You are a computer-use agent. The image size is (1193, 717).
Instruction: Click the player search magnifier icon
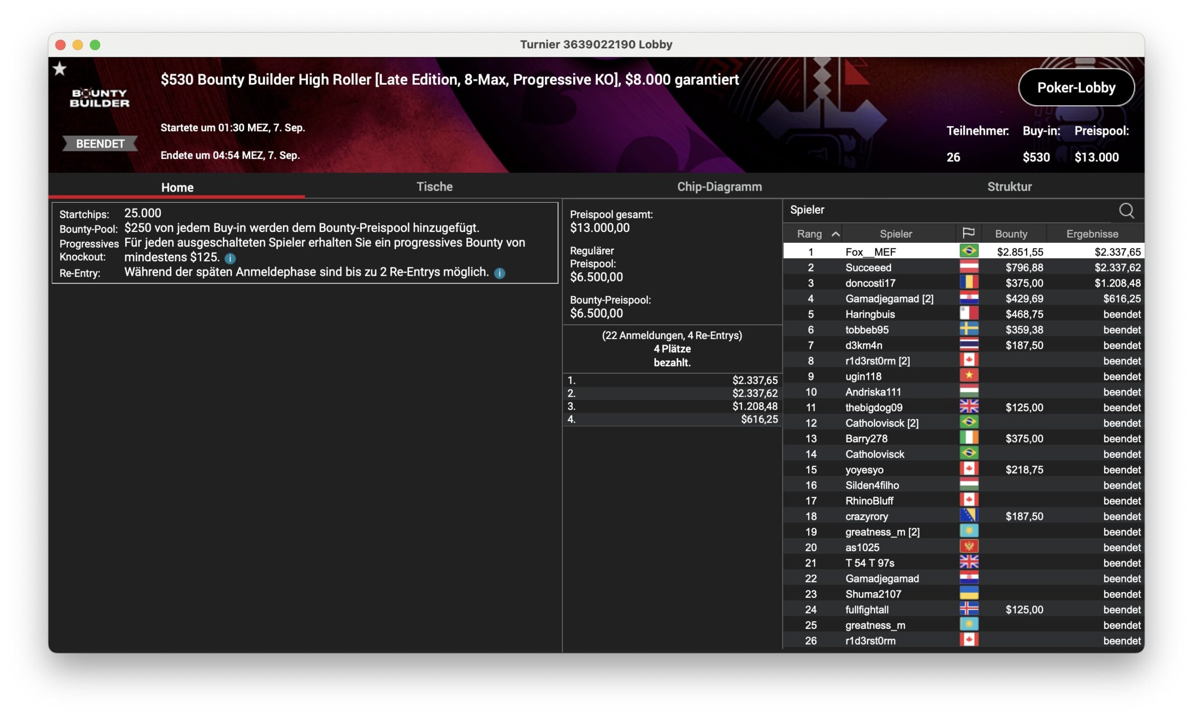1126,211
